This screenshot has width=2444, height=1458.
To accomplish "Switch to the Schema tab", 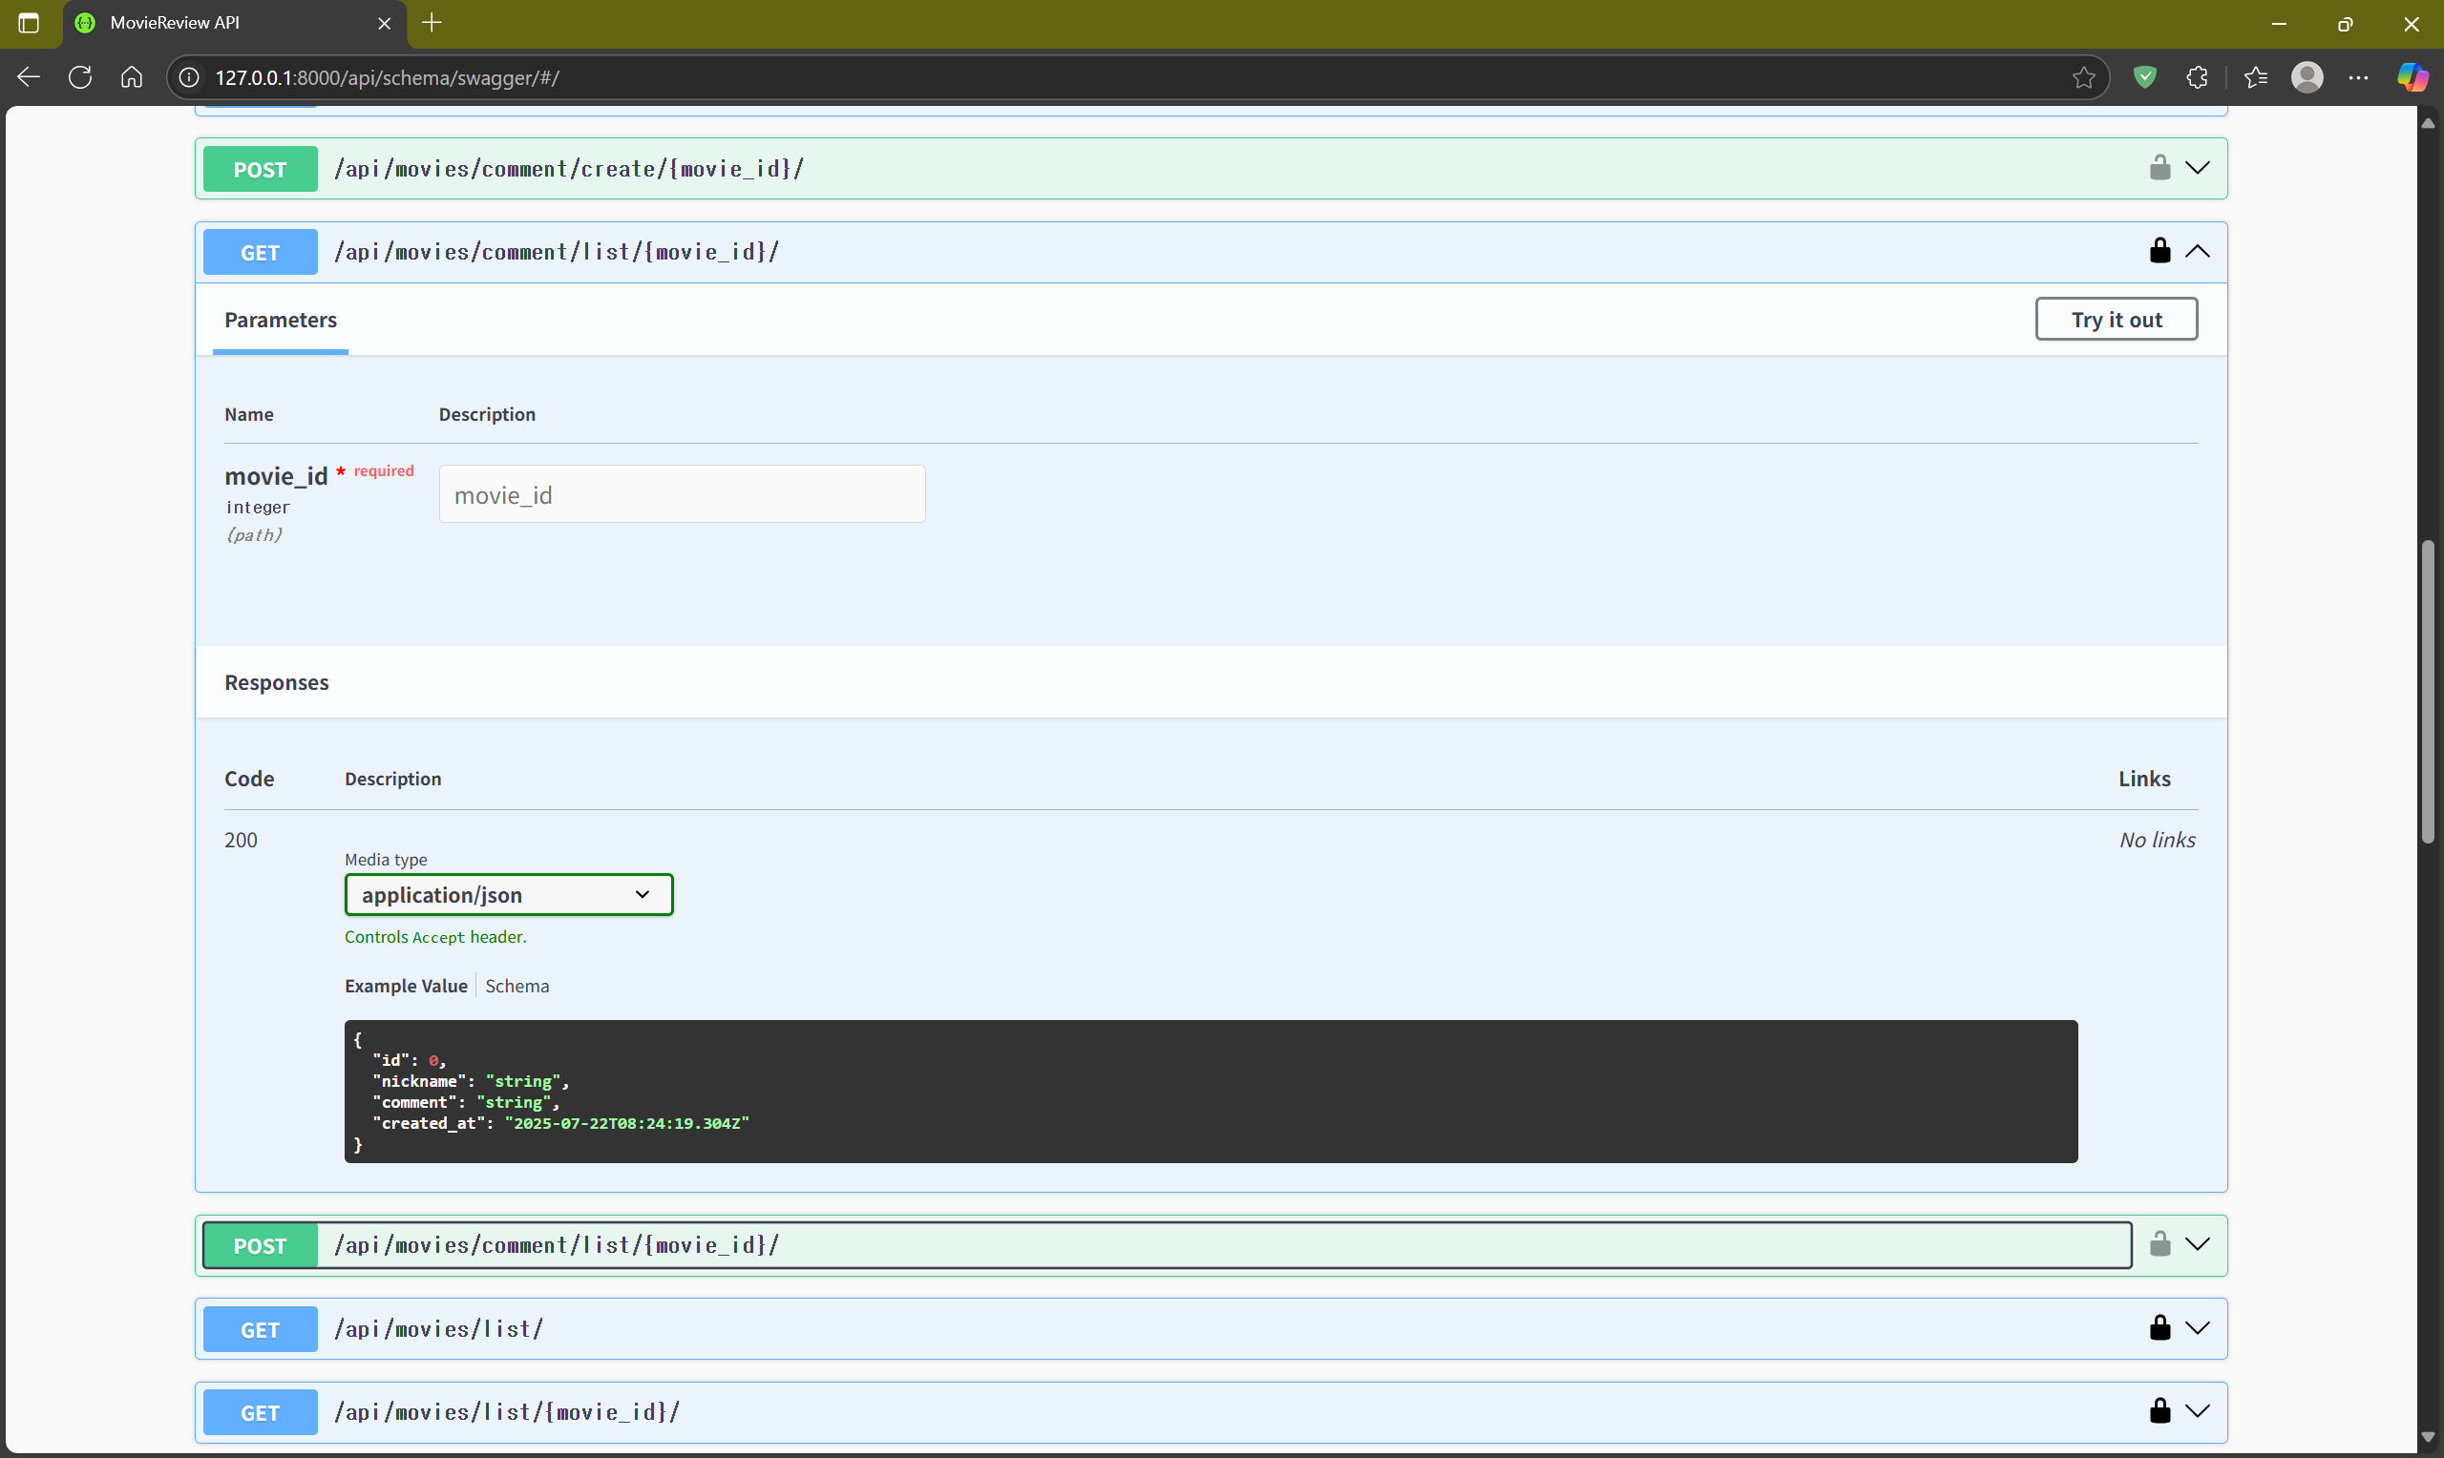I will click(516, 987).
